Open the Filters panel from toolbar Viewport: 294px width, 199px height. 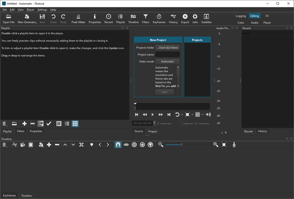pos(146,19)
